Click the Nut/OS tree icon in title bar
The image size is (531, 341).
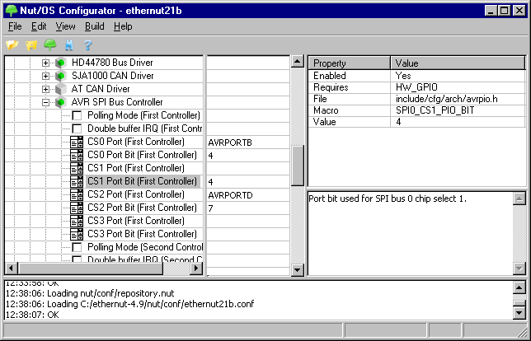pos(12,11)
